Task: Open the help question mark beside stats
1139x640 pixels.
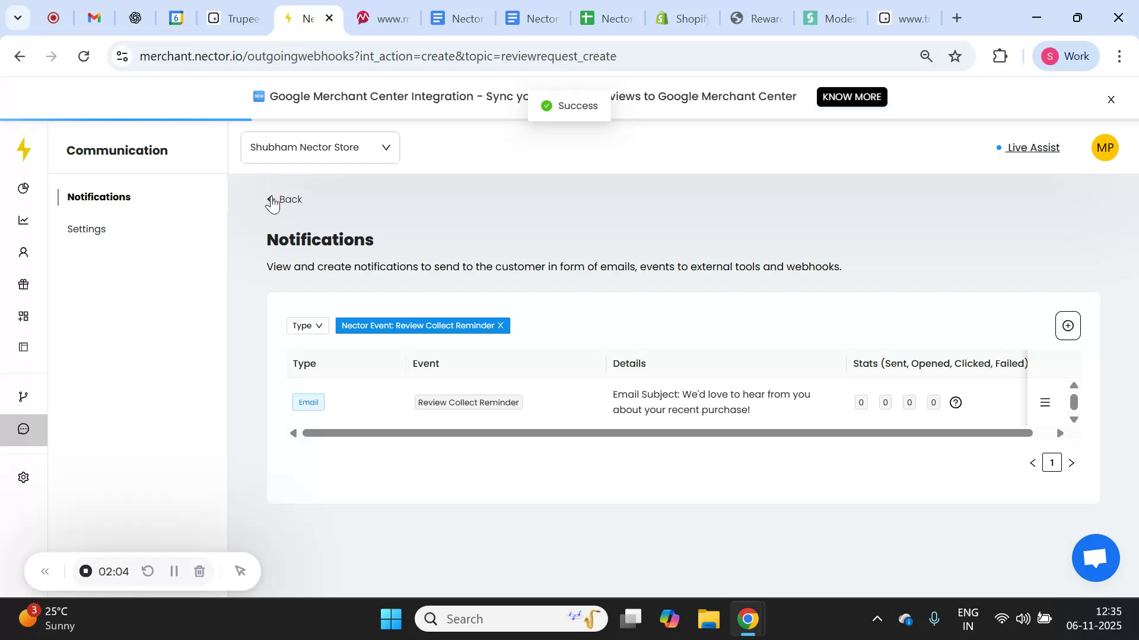Action: (955, 402)
